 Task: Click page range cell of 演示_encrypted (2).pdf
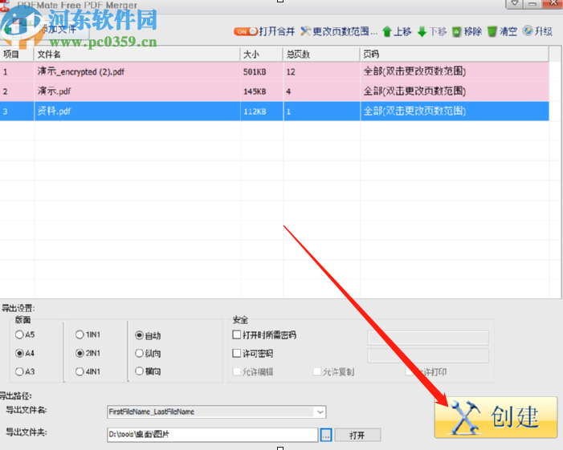(x=455, y=71)
